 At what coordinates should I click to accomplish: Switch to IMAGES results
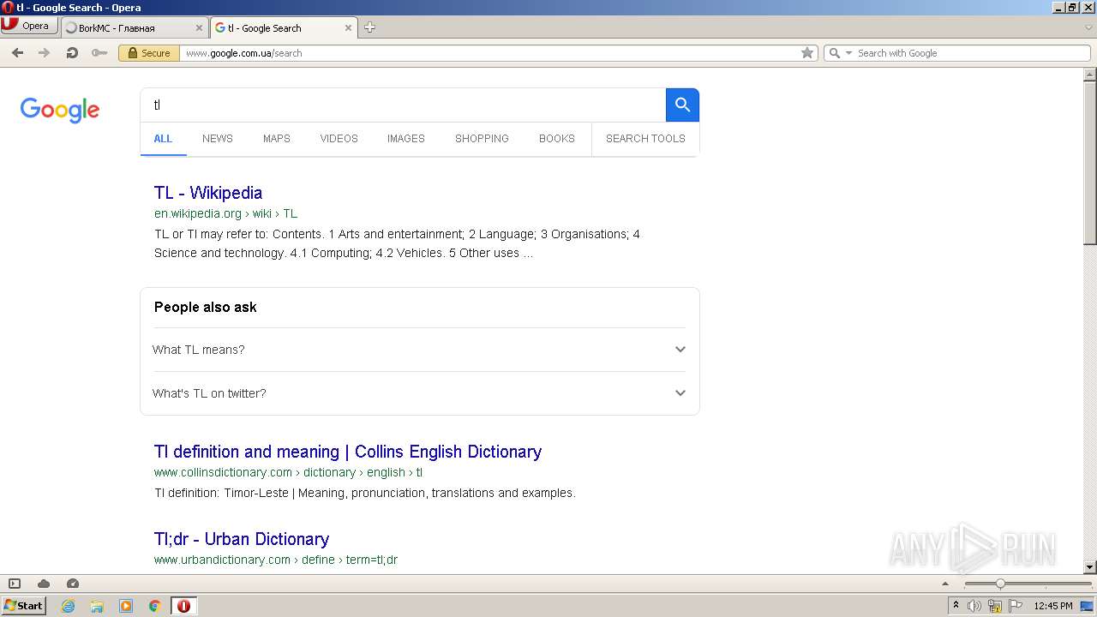click(406, 138)
